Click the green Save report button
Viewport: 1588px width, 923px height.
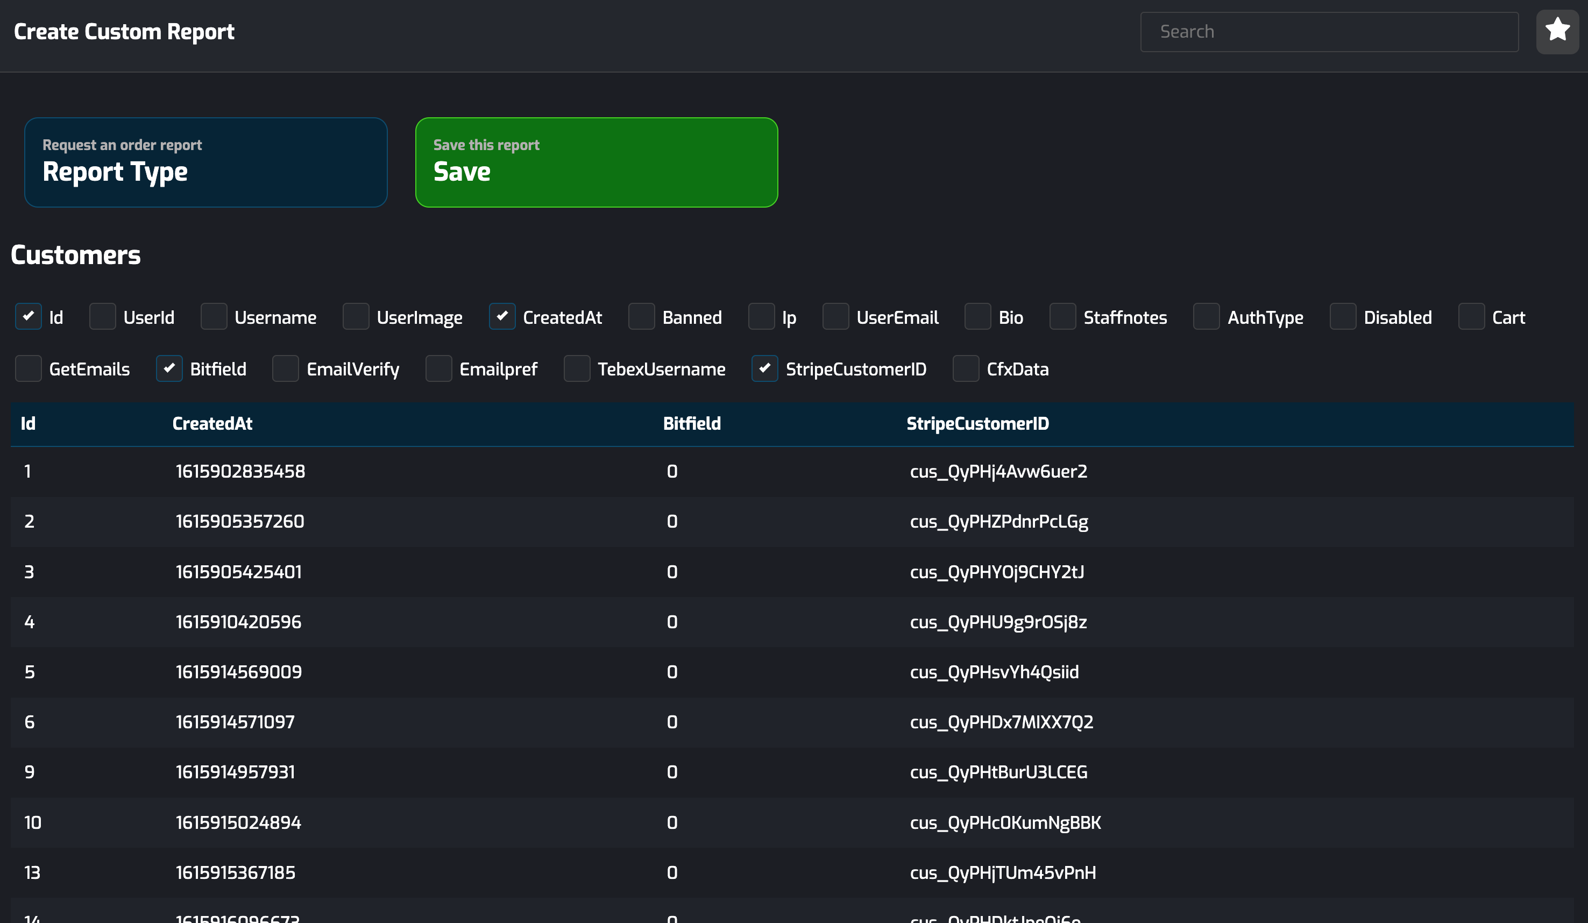point(596,162)
